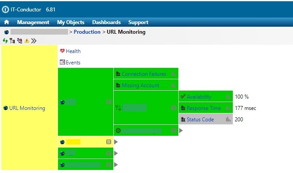Open menu icon of the workflow node
The height and width of the screenshot is (173, 293).
point(174,108)
